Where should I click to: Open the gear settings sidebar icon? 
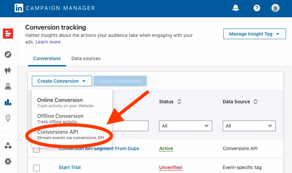click(8, 161)
